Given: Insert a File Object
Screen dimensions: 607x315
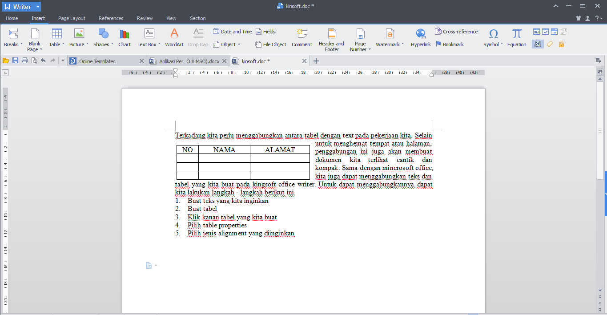Looking at the screenshot, I should tap(270, 44).
